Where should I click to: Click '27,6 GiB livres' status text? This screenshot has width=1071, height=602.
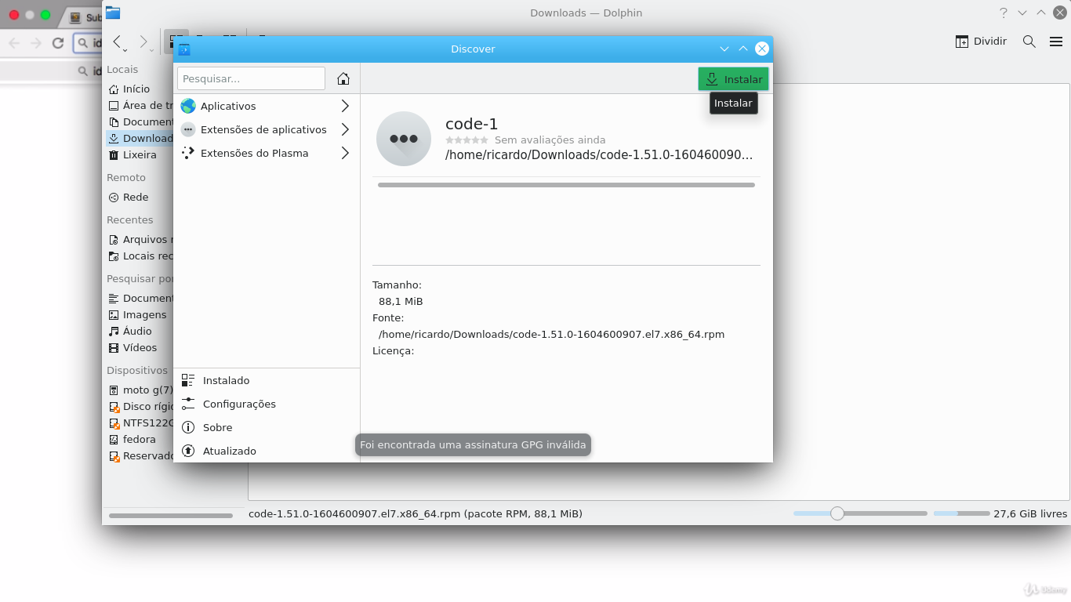[1030, 513]
